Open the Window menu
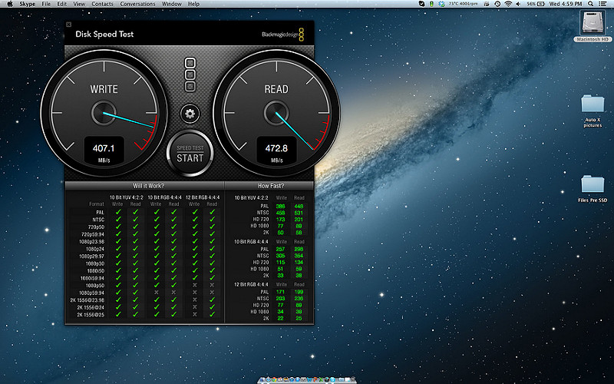614x384 pixels. [173, 4]
